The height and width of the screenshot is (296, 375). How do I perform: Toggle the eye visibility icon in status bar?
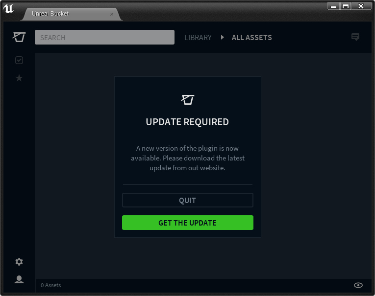click(358, 285)
